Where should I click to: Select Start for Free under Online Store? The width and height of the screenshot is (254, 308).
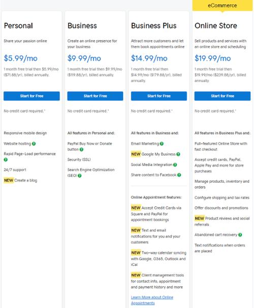[223, 96]
